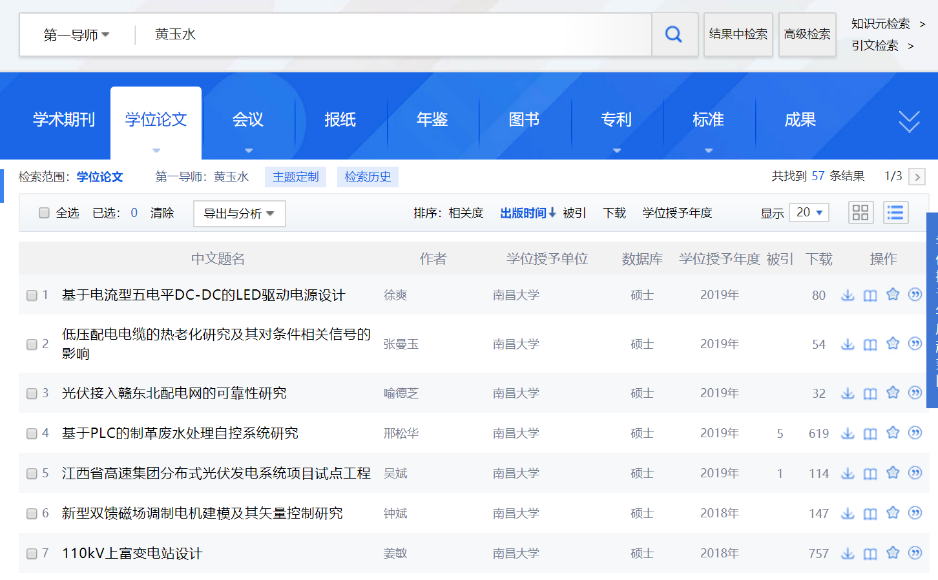Read online the thesis by 徐爽

[x=870, y=295]
